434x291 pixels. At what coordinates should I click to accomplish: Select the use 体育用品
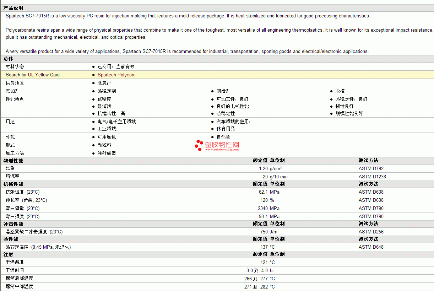point(226,129)
